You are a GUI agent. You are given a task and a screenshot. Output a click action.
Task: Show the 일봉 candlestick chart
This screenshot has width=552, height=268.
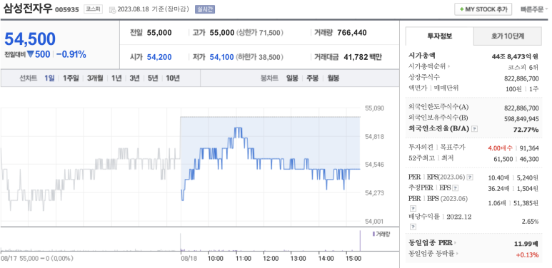coord(292,78)
